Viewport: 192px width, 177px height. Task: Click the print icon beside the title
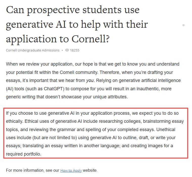click(x=183, y=25)
